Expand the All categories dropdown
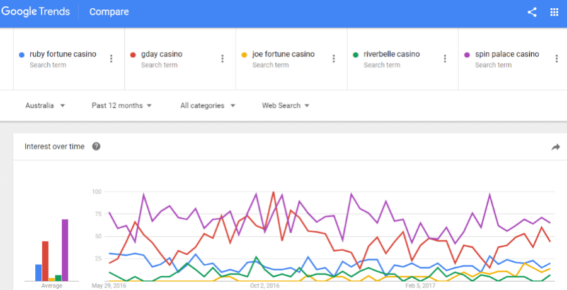This screenshot has width=567, height=290. pos(208,105)
